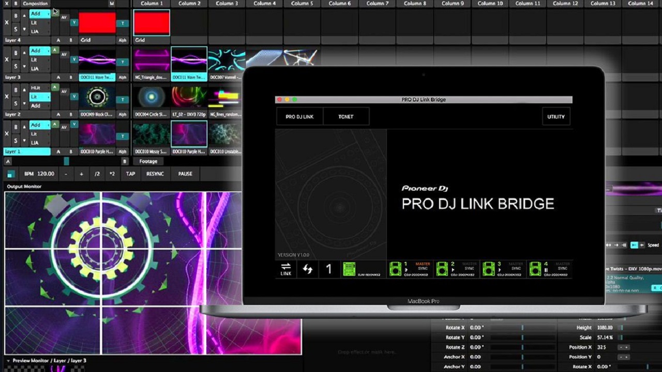
Task: Clear the composition with top-left X
Action: [x=7, y=4]
